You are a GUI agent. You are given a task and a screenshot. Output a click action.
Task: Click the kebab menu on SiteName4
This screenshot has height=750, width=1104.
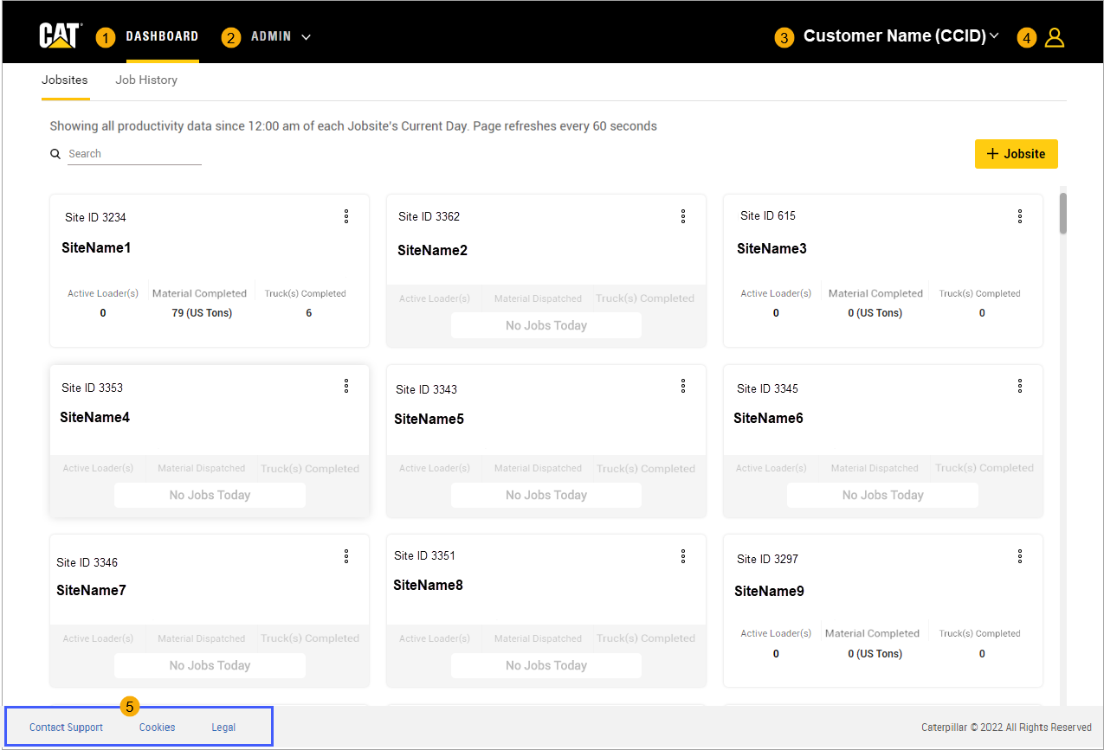coord(346,386)
